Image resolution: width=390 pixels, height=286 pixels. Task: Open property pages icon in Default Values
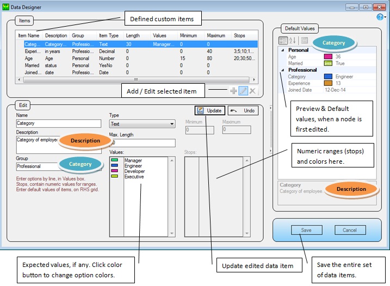[x=305, y=40]
